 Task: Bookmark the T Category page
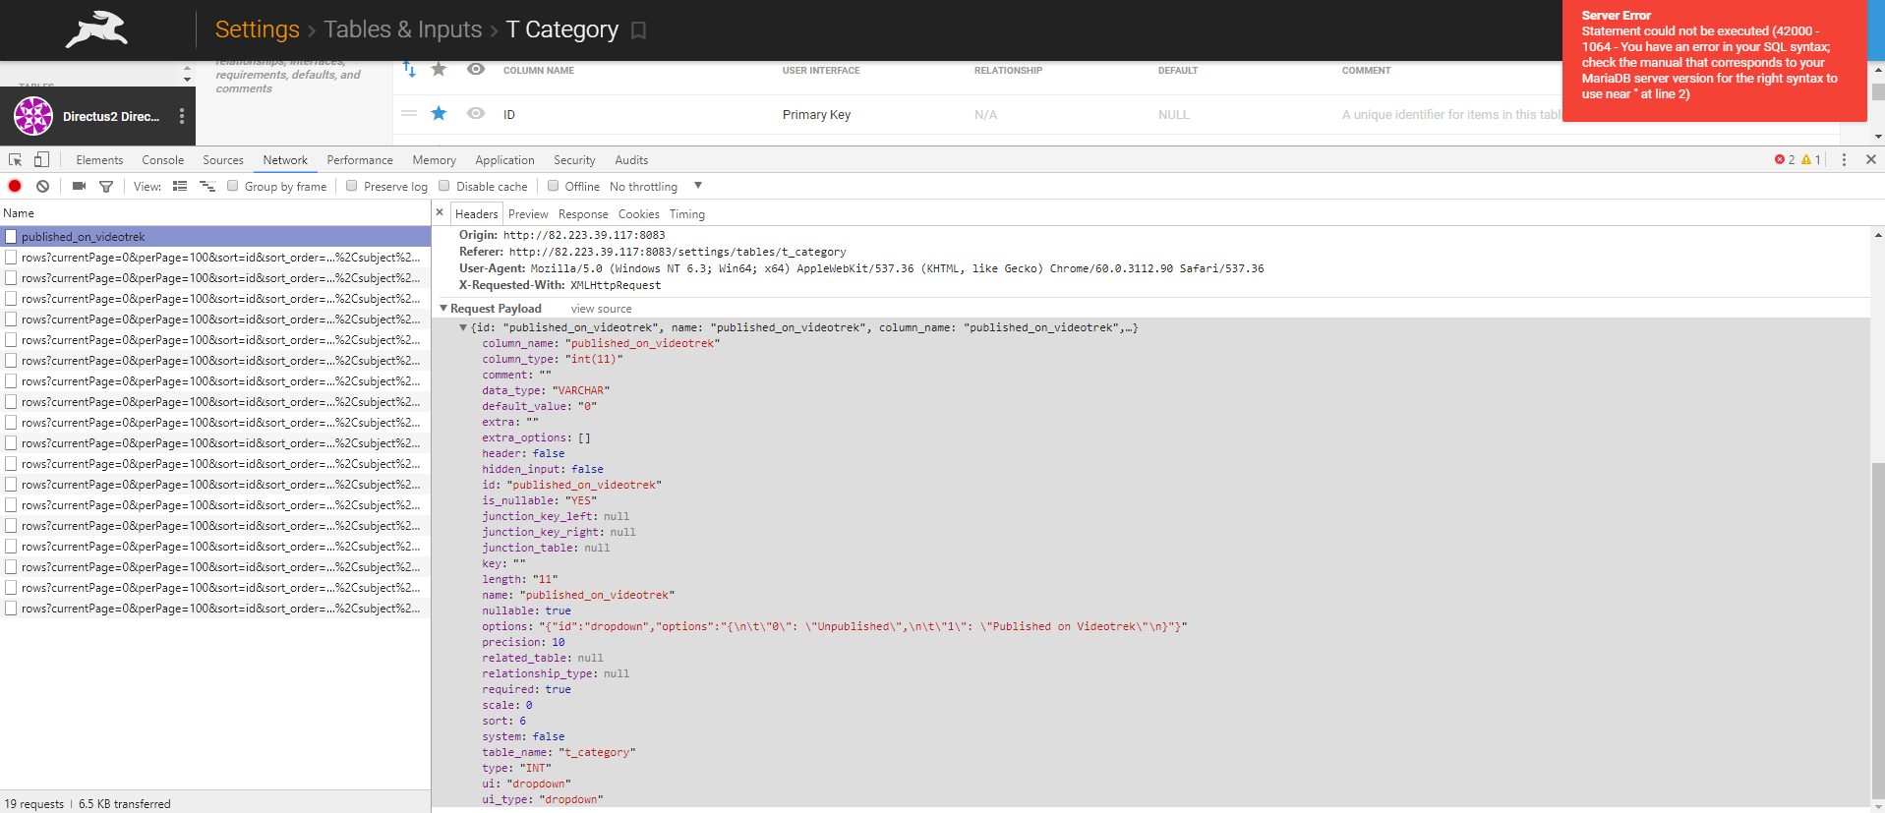638,30
